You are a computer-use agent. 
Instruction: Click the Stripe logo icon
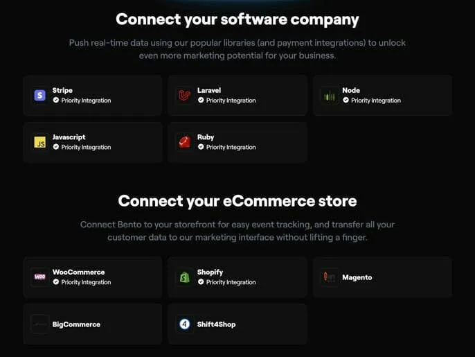40,96
